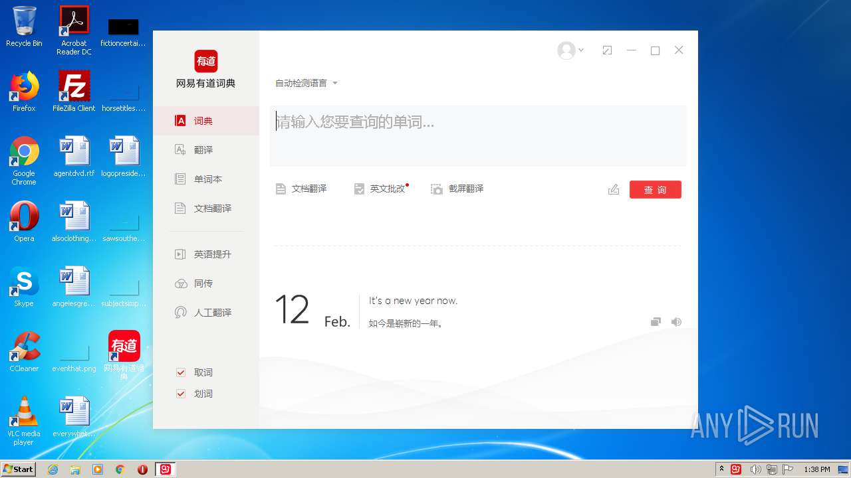This screenshot has width=851, height=478.
Task: Open File Explorer from taskbar
Action: pos(75,469)
